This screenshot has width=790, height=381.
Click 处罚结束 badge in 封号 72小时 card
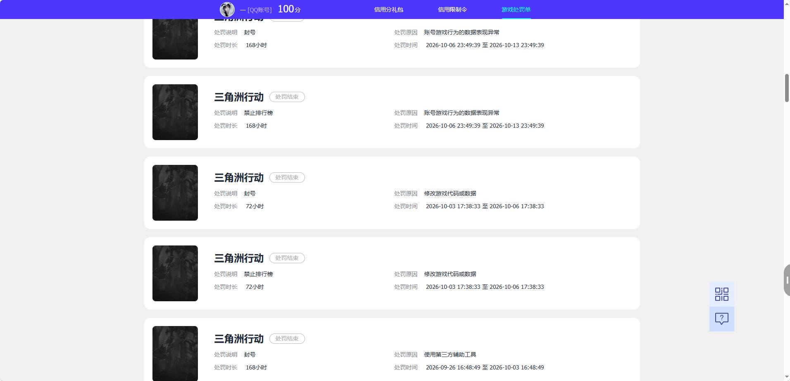tap(287, 177)
